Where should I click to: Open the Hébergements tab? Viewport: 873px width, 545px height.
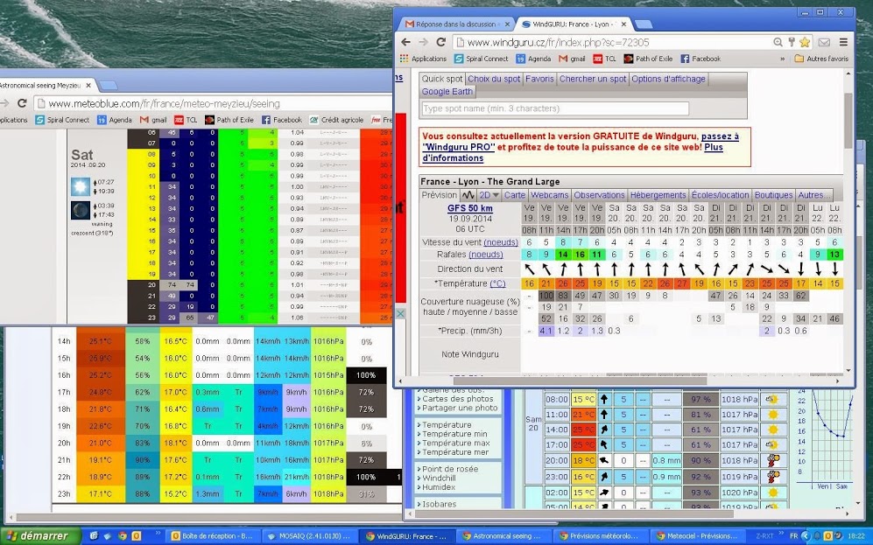pyautogui.click(x=658, y=195)
